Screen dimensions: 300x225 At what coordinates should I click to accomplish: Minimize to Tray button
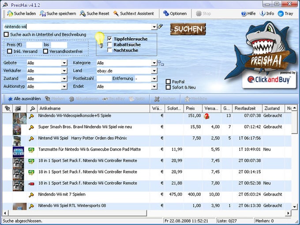click(285, 14)
